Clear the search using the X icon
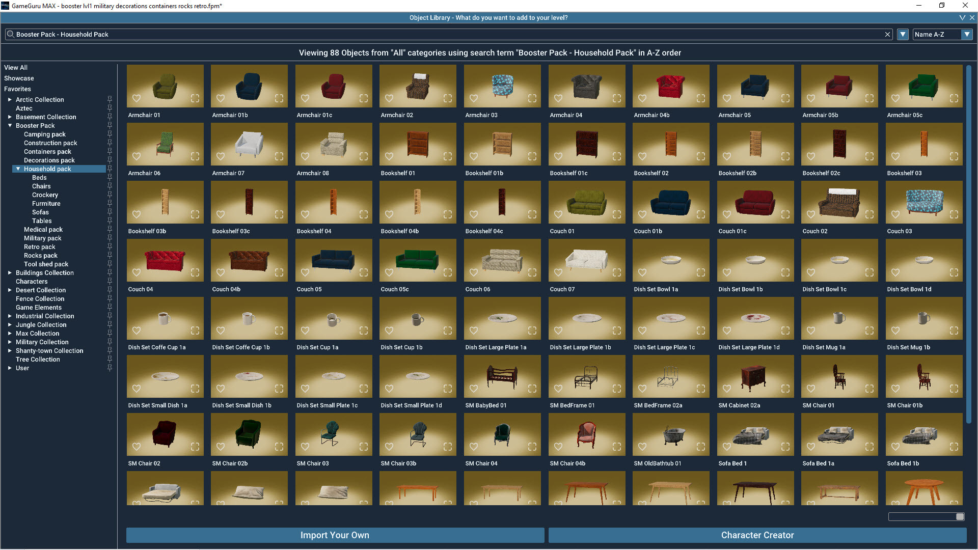This screenshot has height=550, width=978. 888,34
